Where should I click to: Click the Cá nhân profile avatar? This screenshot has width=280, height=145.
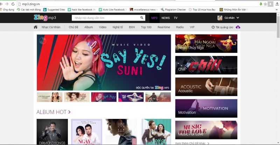click(220, 18)
